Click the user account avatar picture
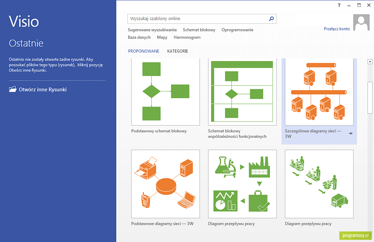374x242 pixels. [x=361, y=22]
